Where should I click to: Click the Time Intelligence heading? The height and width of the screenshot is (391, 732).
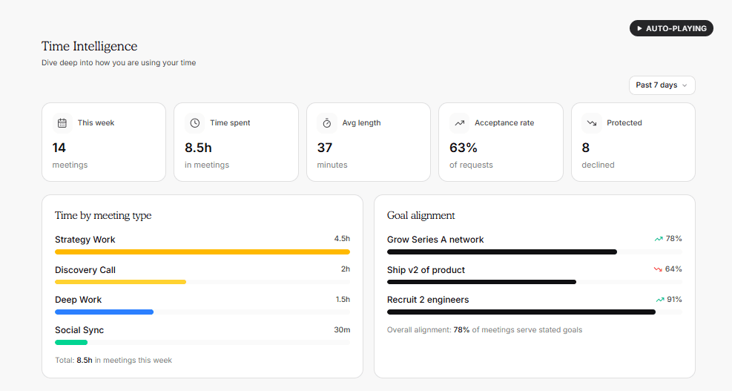pyautogui.click(x=89, y=46)
